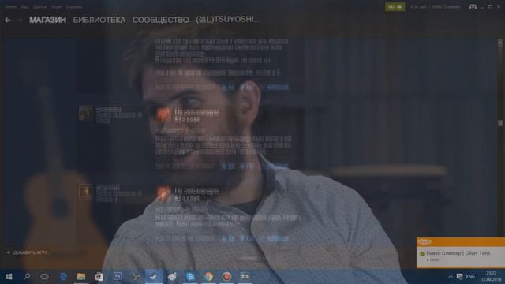Viewport: 505px width, 284px height.
Task: Open the (強し)TSUYOSHI... profile tab
Action: [228, 20]
